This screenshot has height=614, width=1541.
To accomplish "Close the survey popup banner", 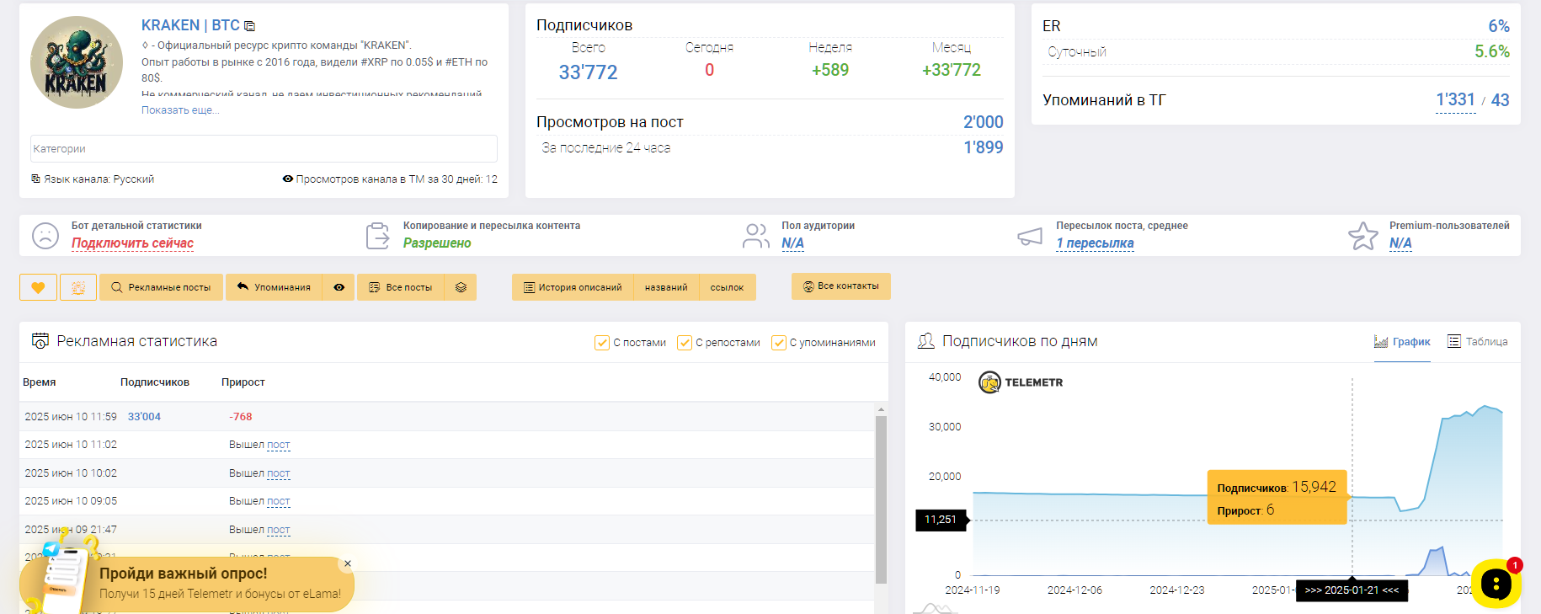I will point(347,563).
